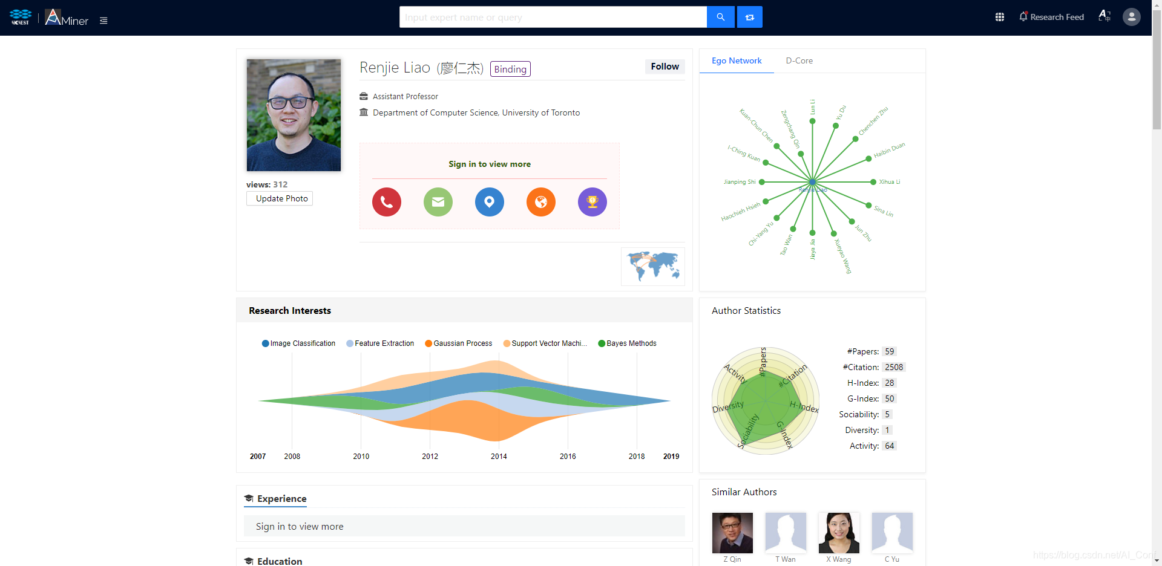The height and width of the screenshot is (566, 1162).
Task: Click the orange globe homepage icon
Action: (x=541, y=202)
